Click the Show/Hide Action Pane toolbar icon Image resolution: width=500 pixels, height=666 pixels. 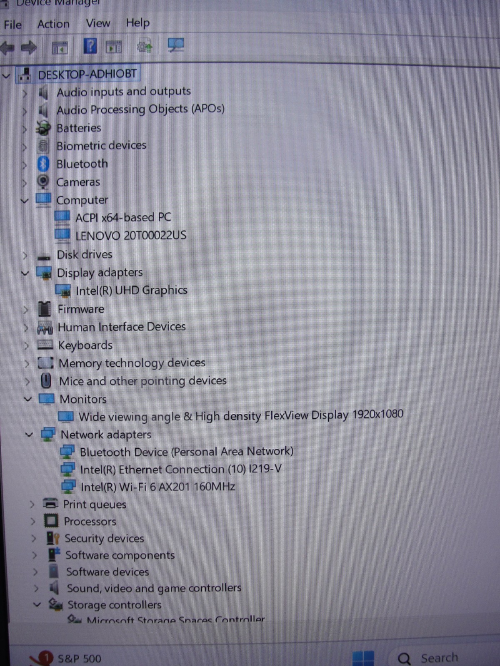pos(114,47)
